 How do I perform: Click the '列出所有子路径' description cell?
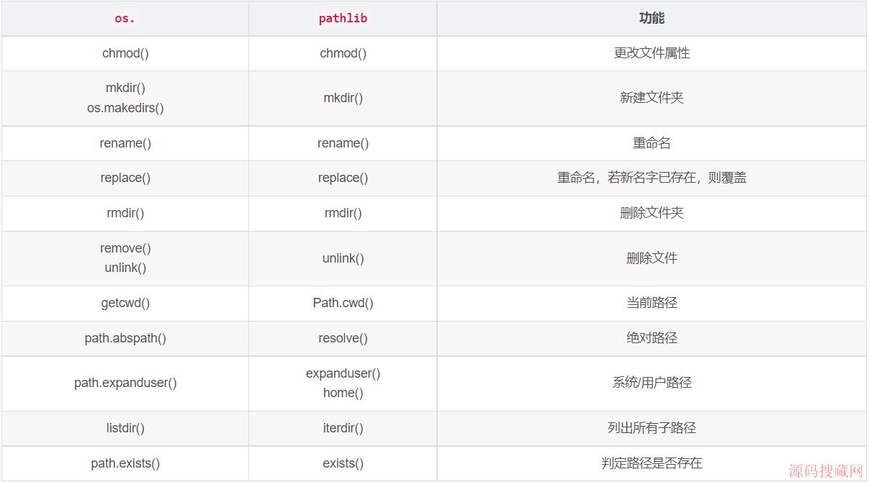pos(652,428)
